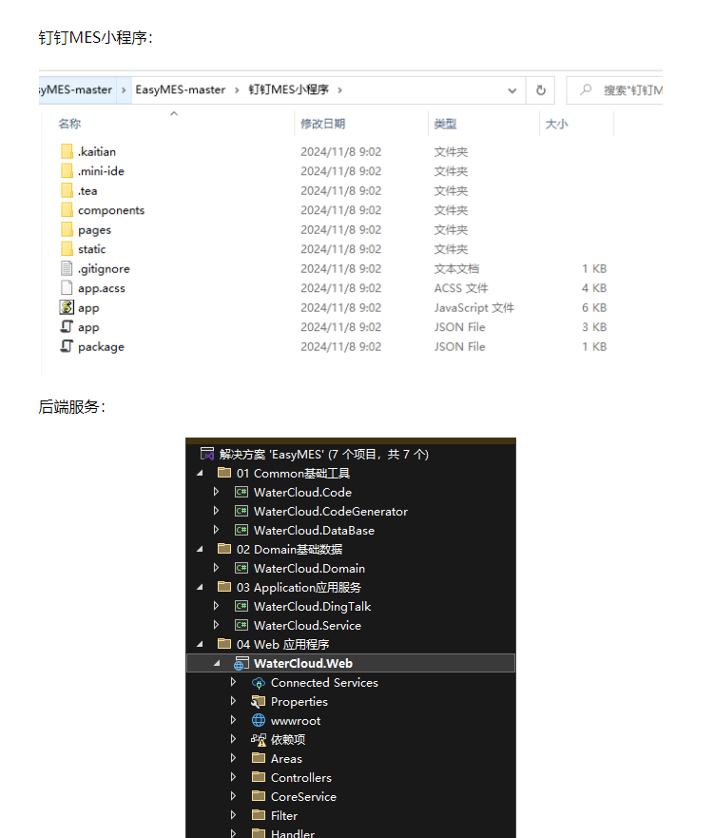Select the .kaitian folder icon

tap(67, 151)
